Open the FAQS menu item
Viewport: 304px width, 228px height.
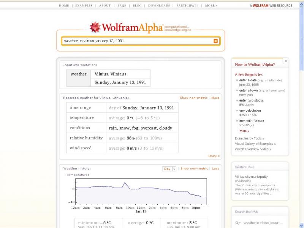point(122,6)
